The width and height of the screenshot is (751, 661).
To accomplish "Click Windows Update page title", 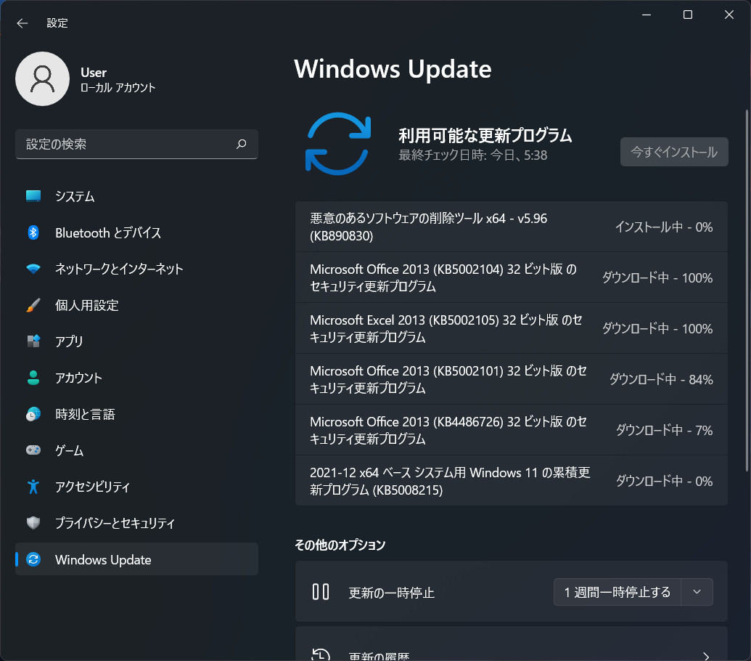I will click(393, 69).
